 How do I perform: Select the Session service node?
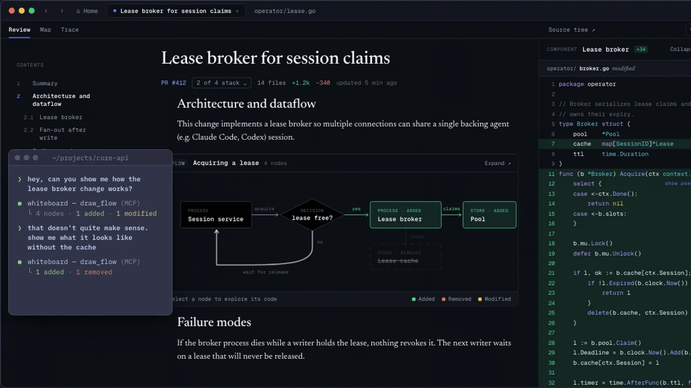coord(216,214)
